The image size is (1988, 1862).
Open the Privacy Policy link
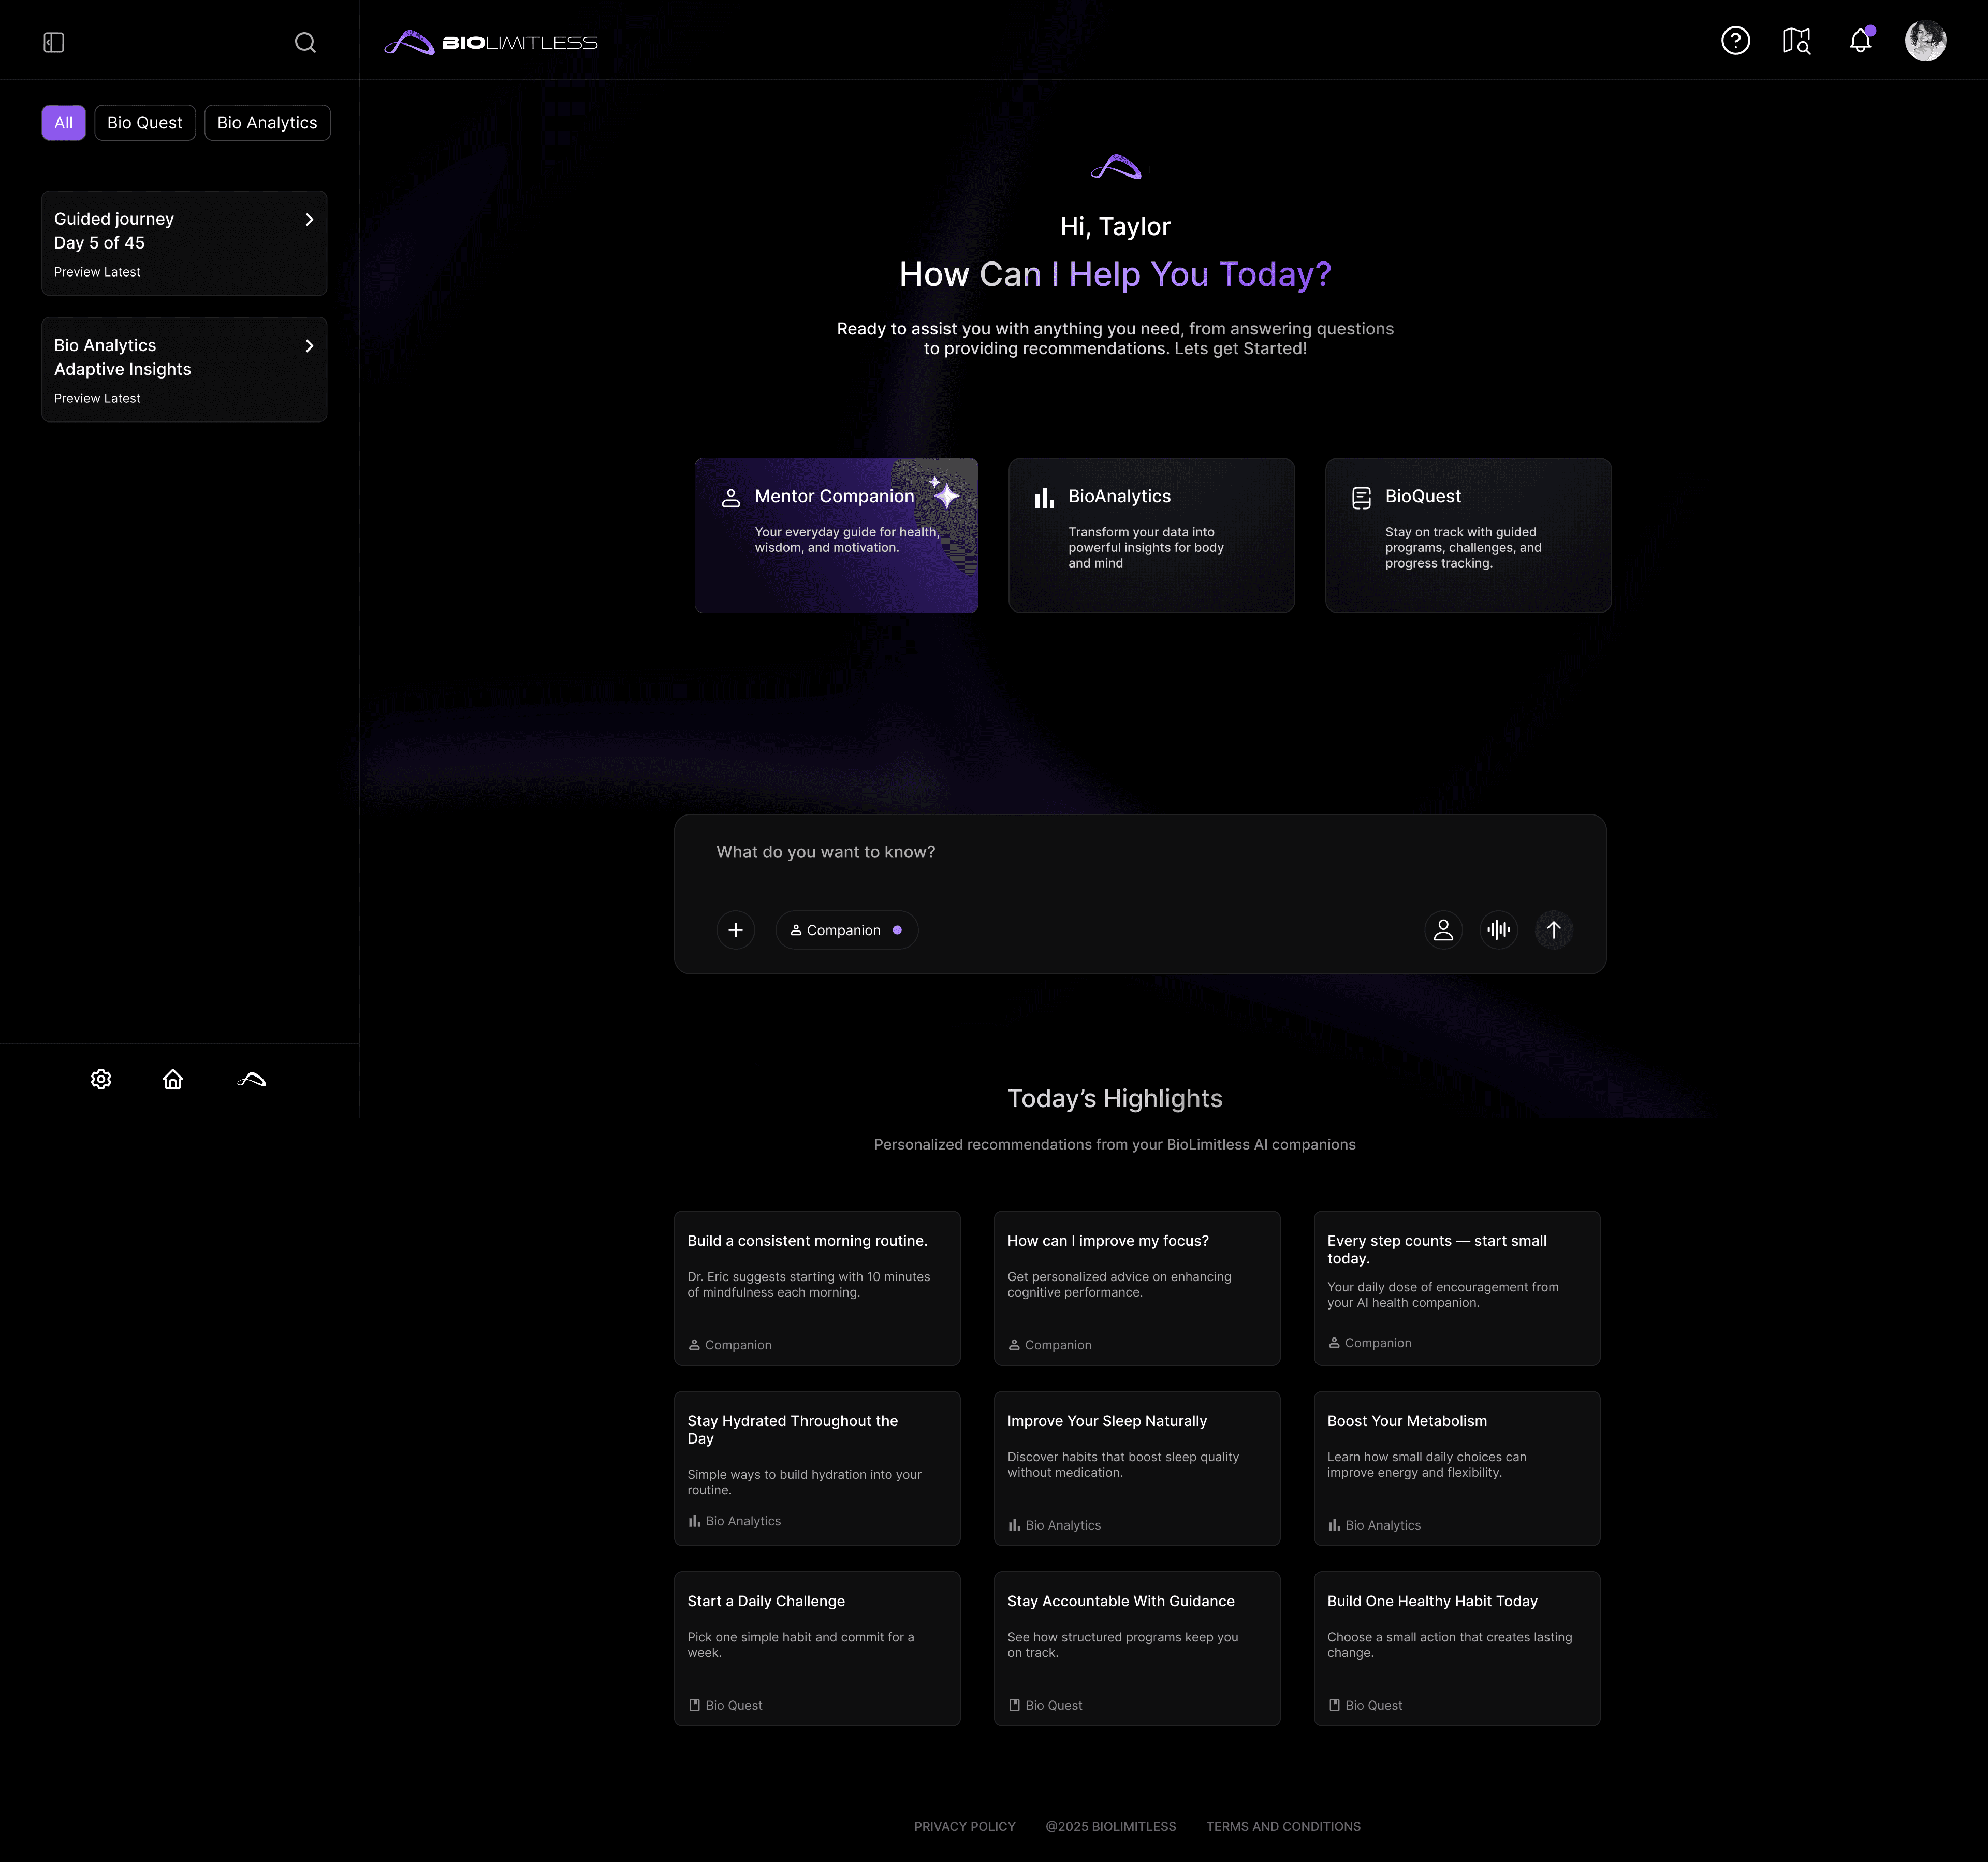click(964, 1826)
